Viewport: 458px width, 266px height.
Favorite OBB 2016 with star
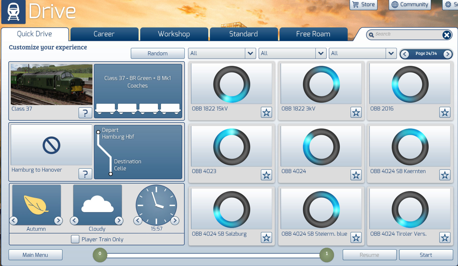point(445,112)
